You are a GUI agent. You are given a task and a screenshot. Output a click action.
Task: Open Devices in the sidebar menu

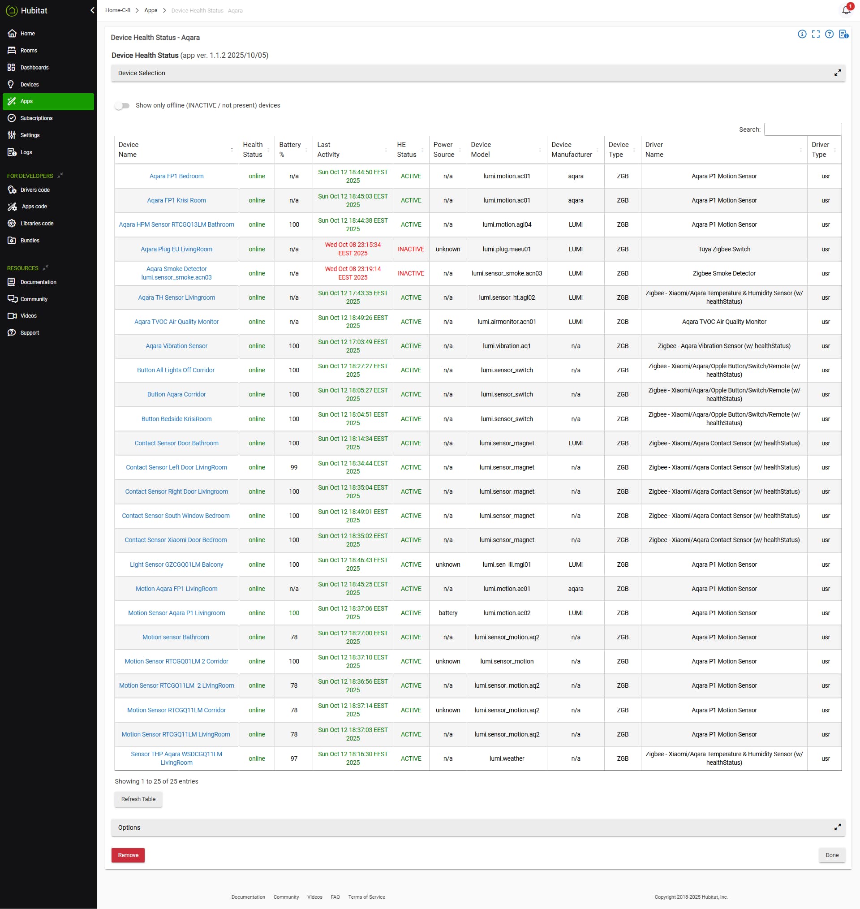coord(30,84)
